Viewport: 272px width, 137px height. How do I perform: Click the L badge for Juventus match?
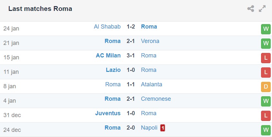[x=266, y=116]
